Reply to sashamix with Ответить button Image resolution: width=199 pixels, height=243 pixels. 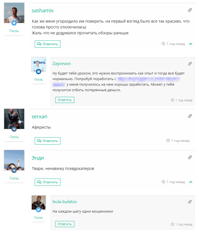[x=48, y=44]
